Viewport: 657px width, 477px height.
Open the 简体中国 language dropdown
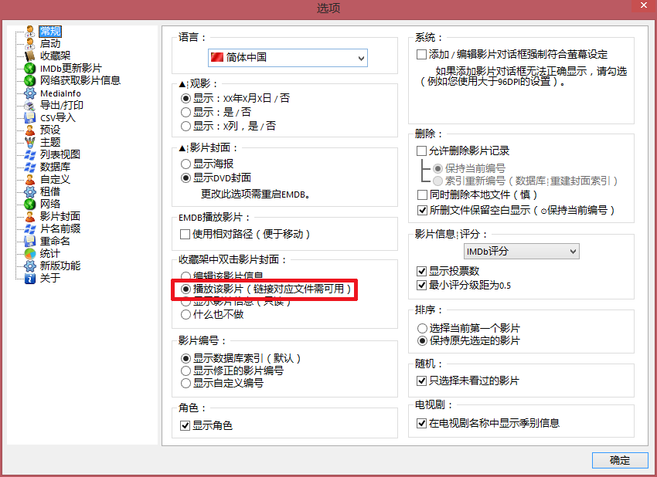point(288,58)
